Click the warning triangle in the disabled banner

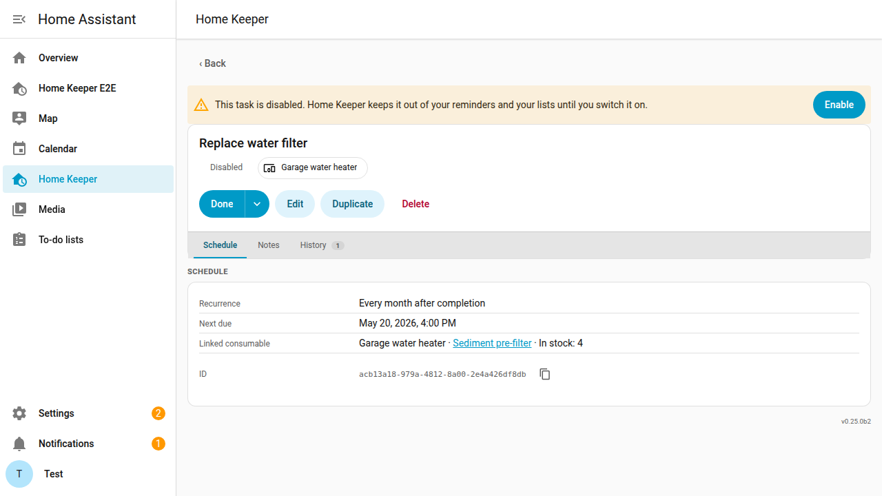[x=201, y=105]
